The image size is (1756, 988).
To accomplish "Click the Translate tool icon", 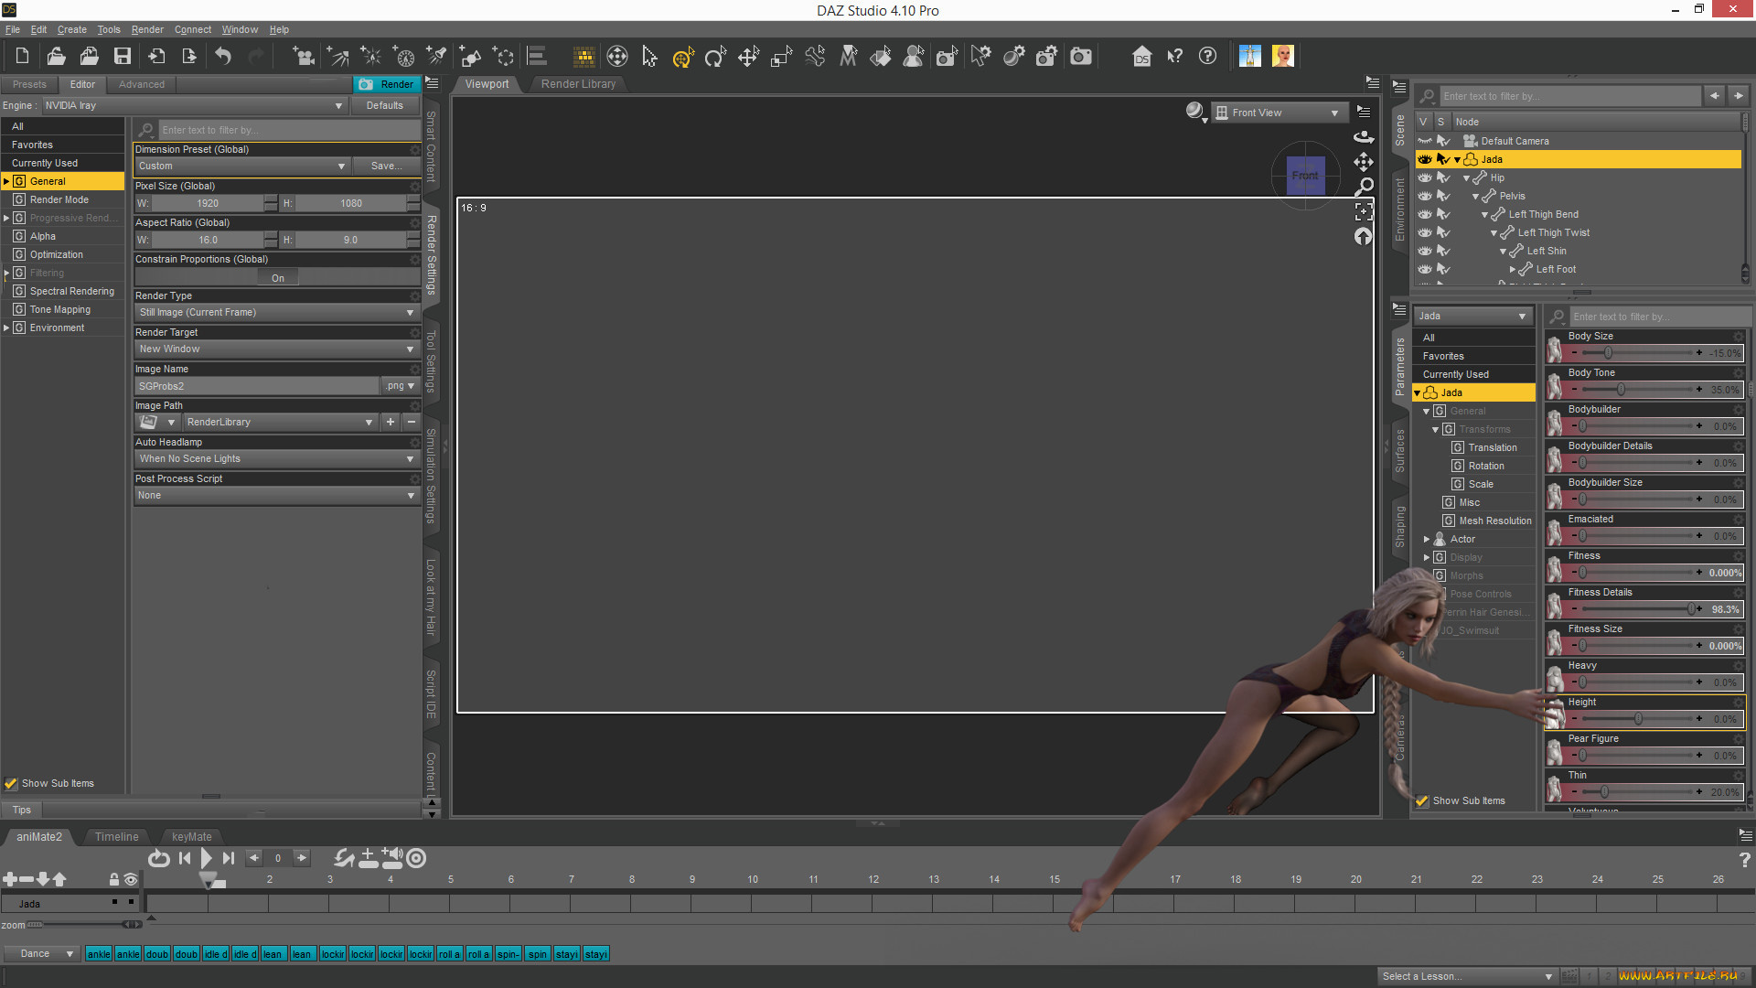I will click(748, 56).
